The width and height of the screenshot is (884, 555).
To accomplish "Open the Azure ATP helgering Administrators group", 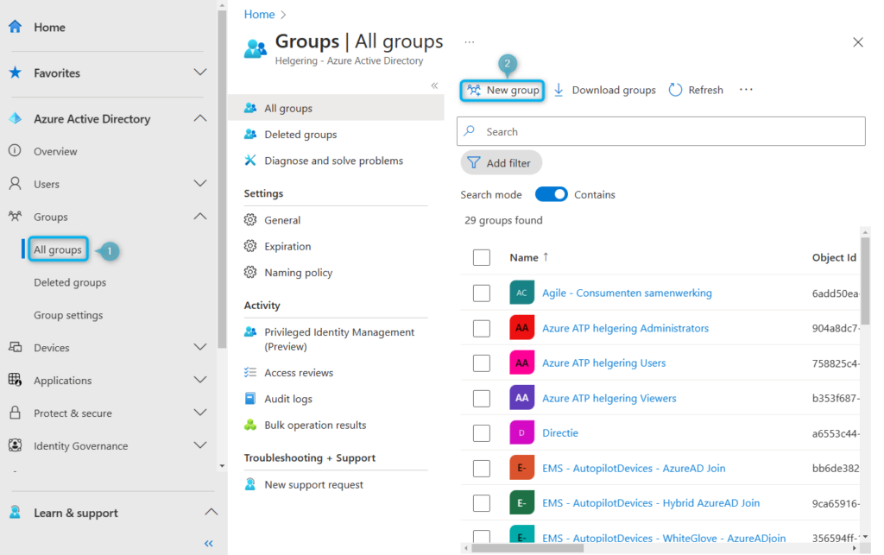I will [625, 328].
